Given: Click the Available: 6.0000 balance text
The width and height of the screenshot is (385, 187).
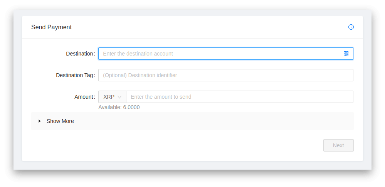Looking at the screenshot, I should 119,108.
